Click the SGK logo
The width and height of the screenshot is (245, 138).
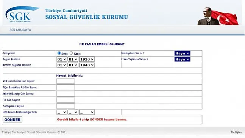click(x=22, y=14)
